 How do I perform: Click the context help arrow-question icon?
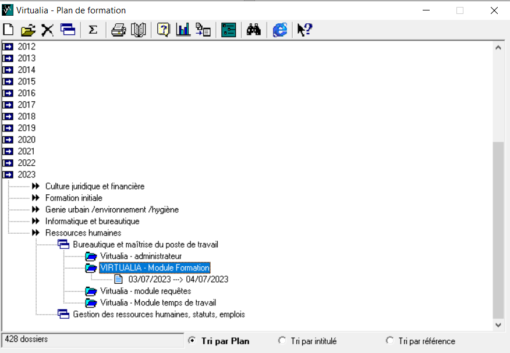[x=304, y=30]
